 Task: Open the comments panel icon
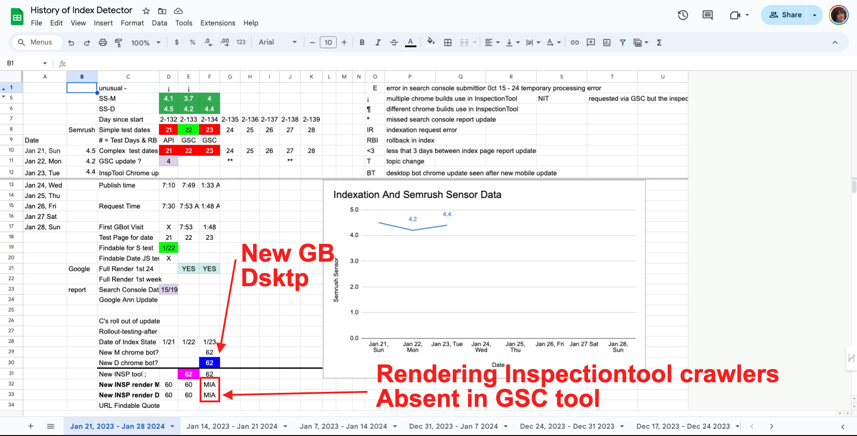707,15
